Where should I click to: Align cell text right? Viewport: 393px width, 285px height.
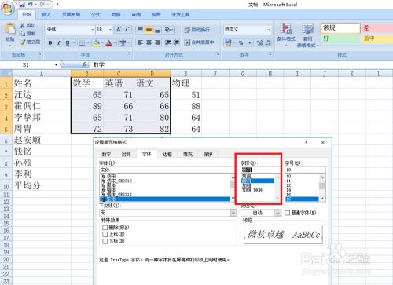click(157, 42)
